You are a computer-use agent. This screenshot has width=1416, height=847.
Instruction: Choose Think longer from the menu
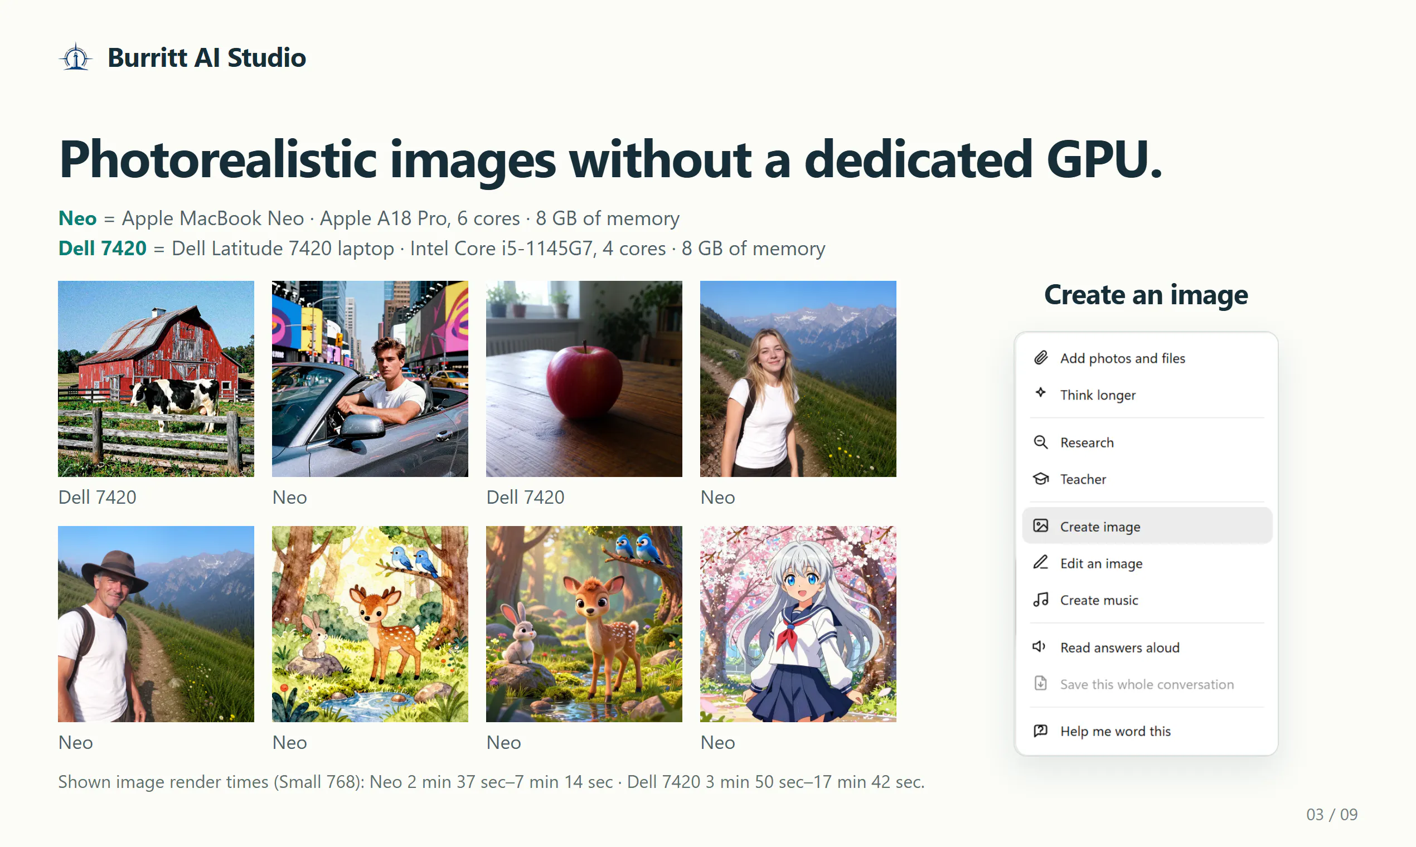tap(1147, 395)
